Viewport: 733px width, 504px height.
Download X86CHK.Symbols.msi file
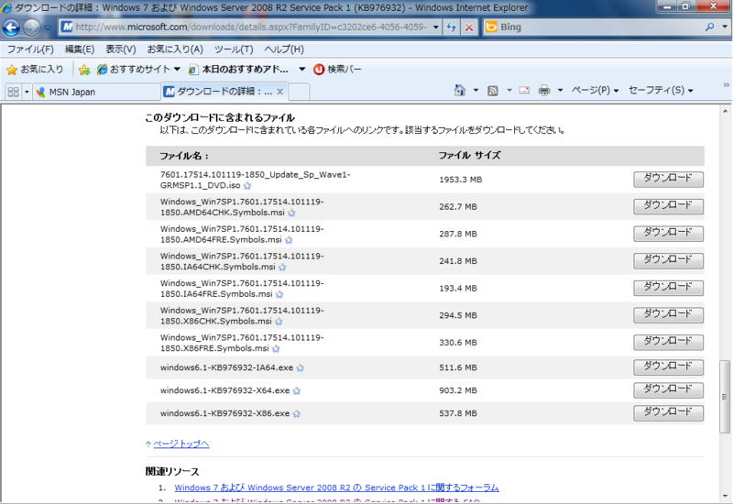tap(668, 314)
